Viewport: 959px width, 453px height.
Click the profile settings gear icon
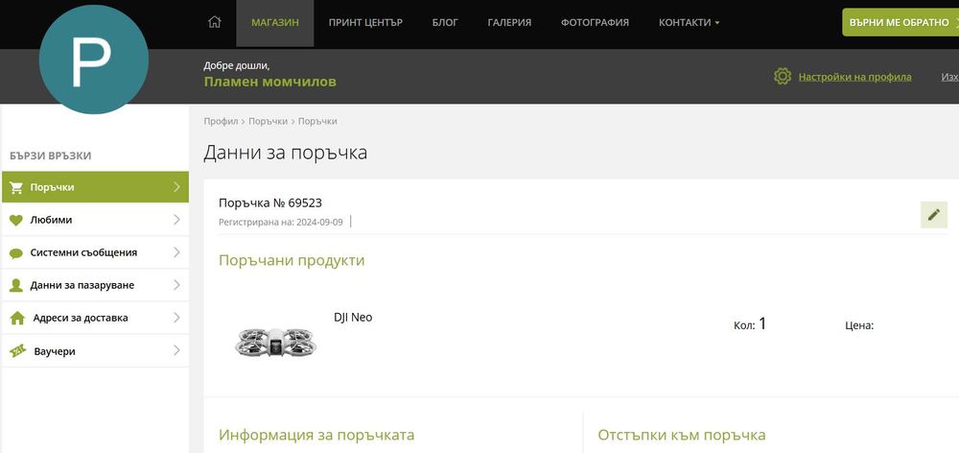783,77
